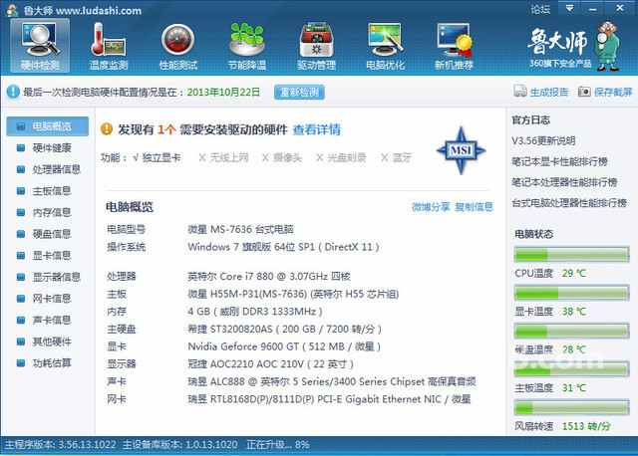Screen dimensions: 638x456
Task: Open 台式电脑处理器性能排行榜 link
Action: pyautogui.click(x=569, y=203)
